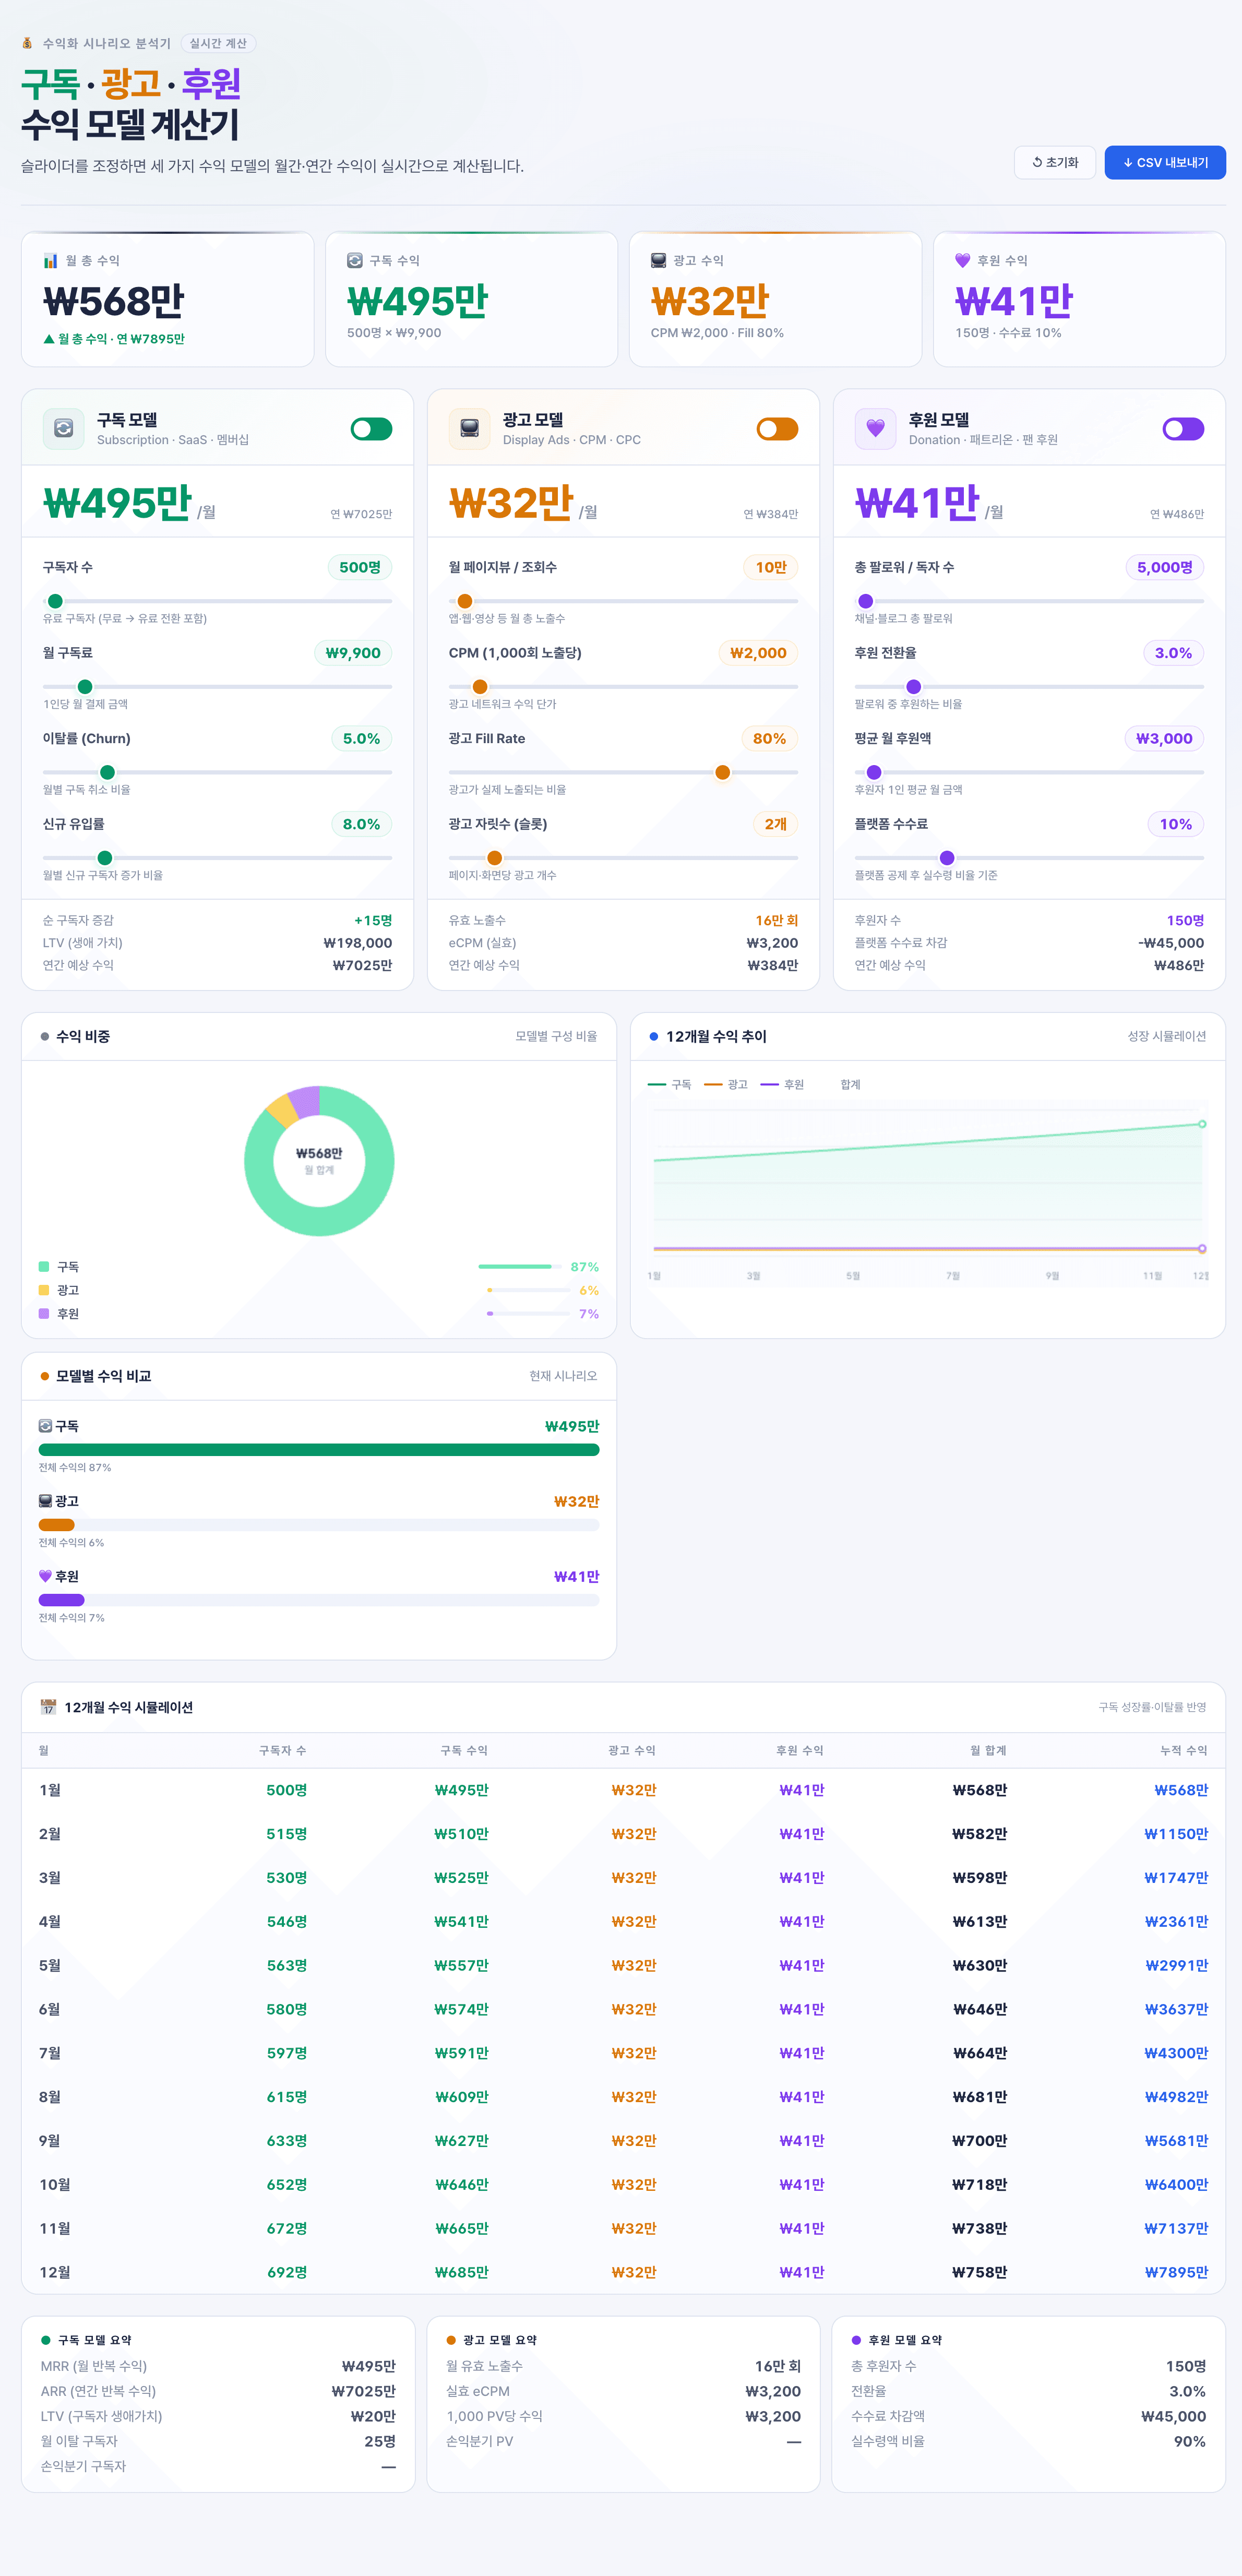Click the donut chart center total
Screen dimensions: 1242x2576
click(x=319, y=1160)
